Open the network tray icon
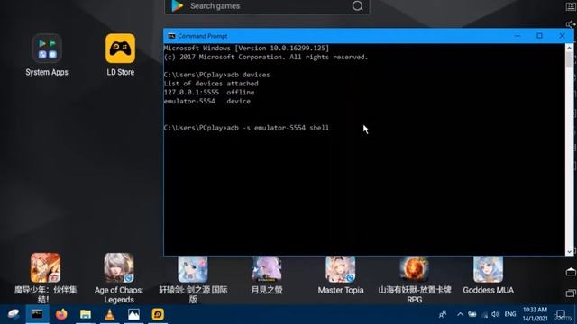 pyautogui.click(x=485, y=314)
